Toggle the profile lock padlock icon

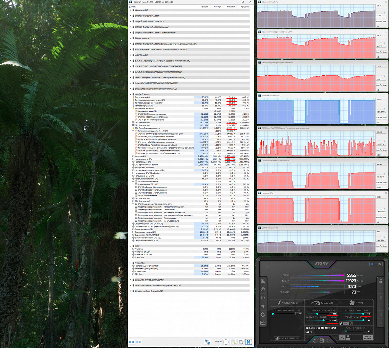click(381, 281)
